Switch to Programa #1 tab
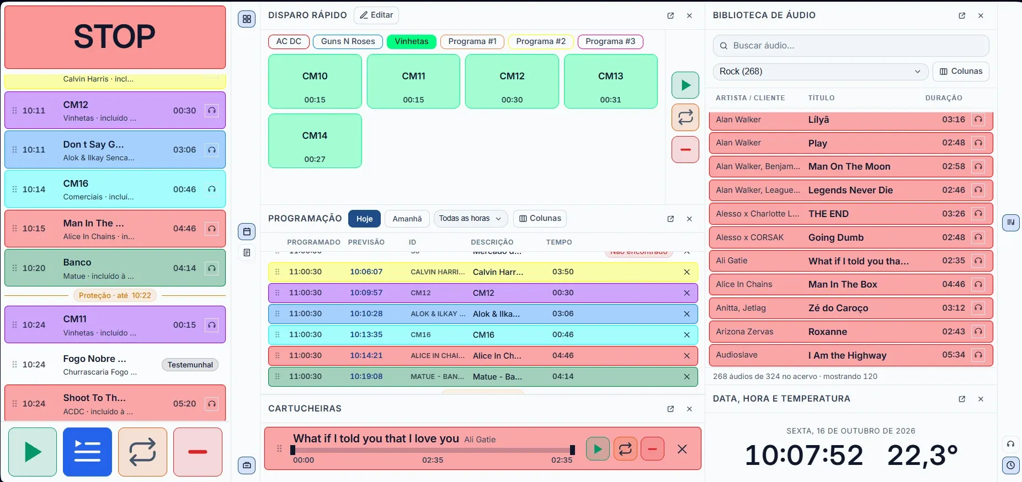 pyautogui.click(x=472, y=41)
